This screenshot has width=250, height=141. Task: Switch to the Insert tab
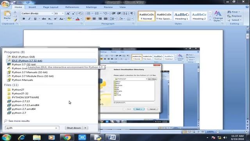(x=32, y=7)
